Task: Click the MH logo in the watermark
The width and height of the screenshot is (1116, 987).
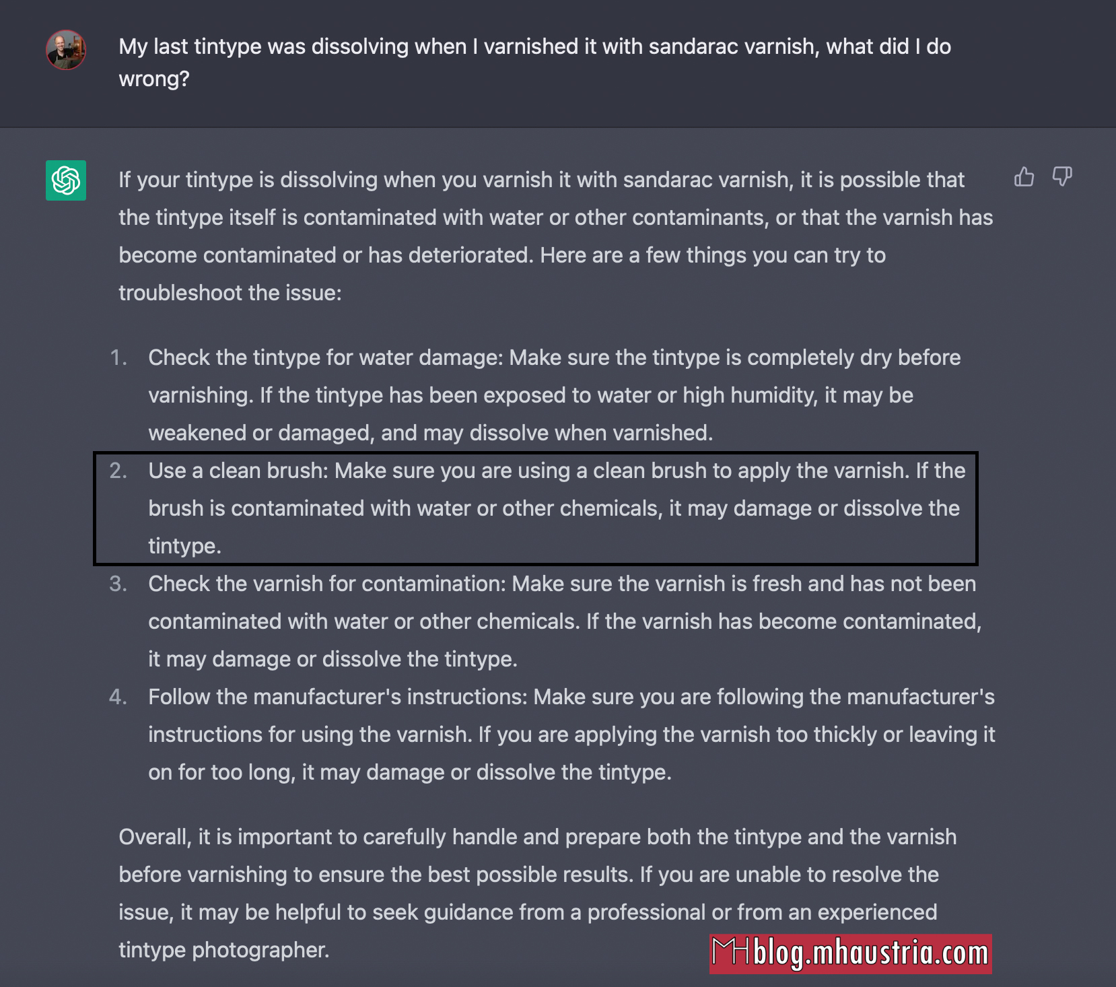Action: (731, 953)
